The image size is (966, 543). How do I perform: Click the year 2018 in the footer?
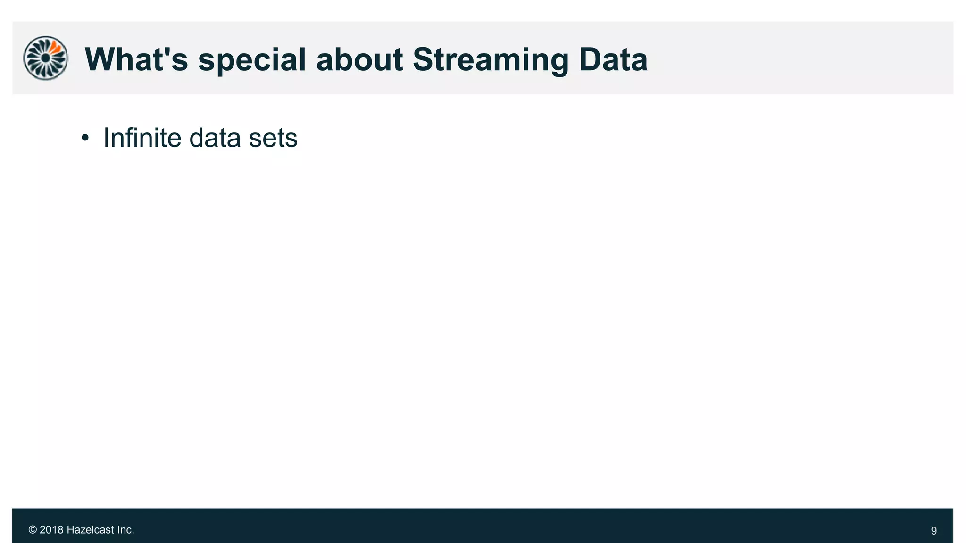point(51,530)
